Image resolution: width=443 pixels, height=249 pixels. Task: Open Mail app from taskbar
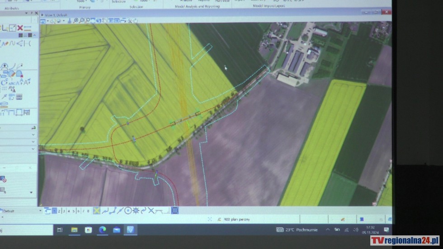pyautogui.click(x=117, y=230)
